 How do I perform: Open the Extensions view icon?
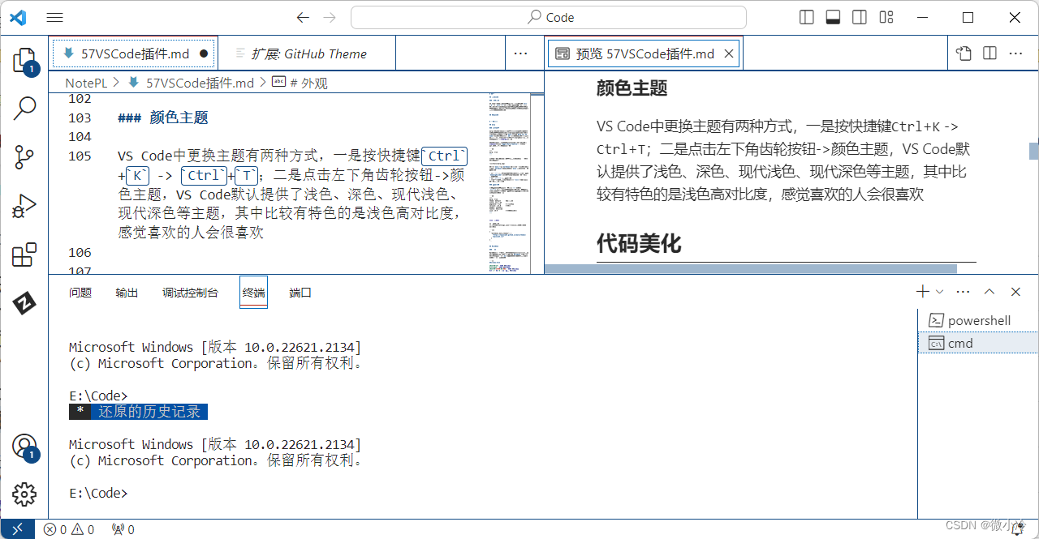point(24,255)
